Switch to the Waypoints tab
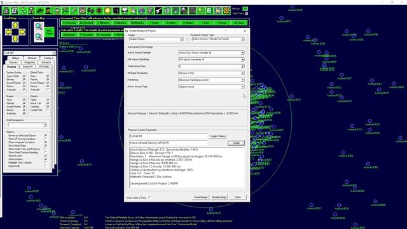Image resolution: width=407 pixels, height=229 pixels. coord(30,62)
